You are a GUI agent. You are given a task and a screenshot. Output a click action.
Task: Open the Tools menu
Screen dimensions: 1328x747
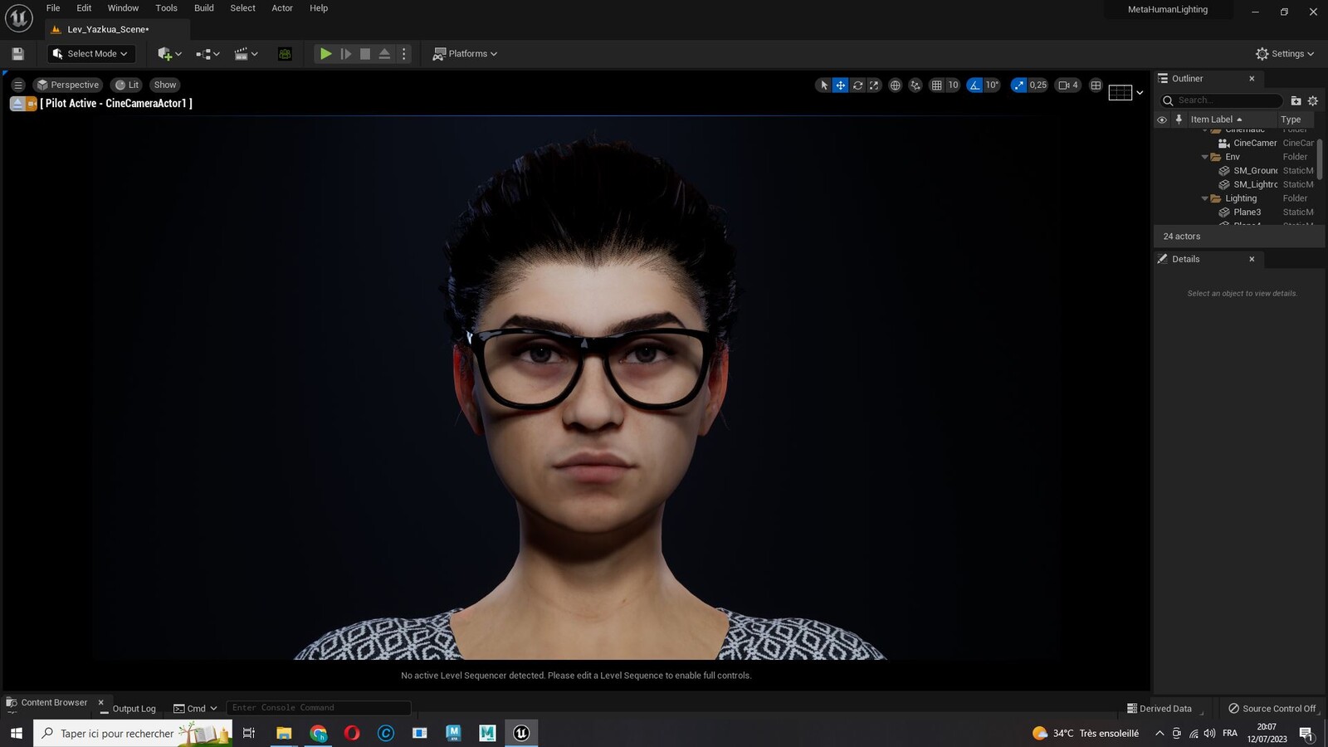point(166,8)
